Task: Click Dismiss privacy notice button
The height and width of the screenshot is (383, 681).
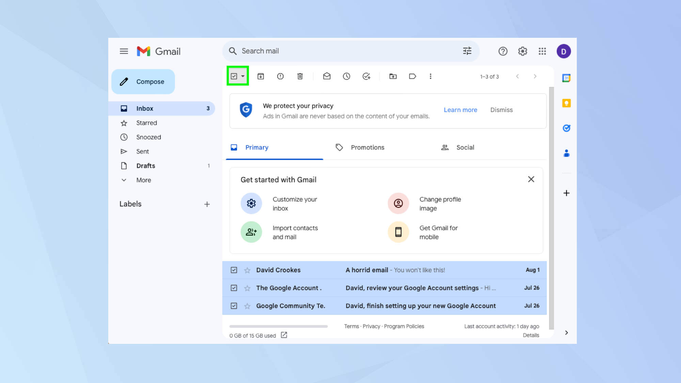Action: tap(502, 109)
